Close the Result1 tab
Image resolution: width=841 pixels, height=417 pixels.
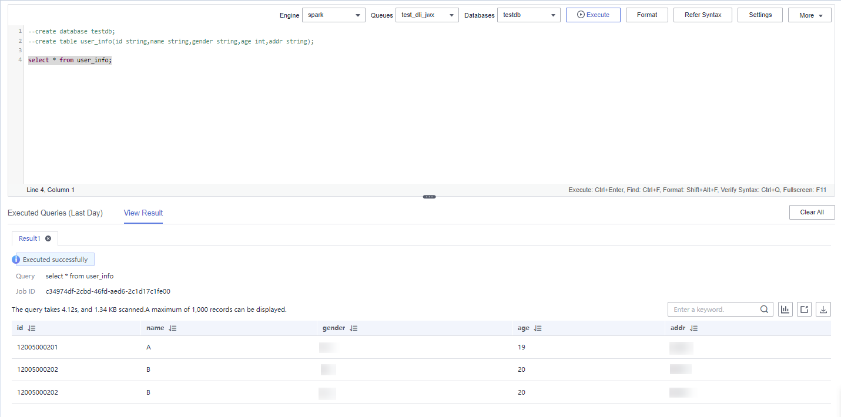click(x=48, y=238)
